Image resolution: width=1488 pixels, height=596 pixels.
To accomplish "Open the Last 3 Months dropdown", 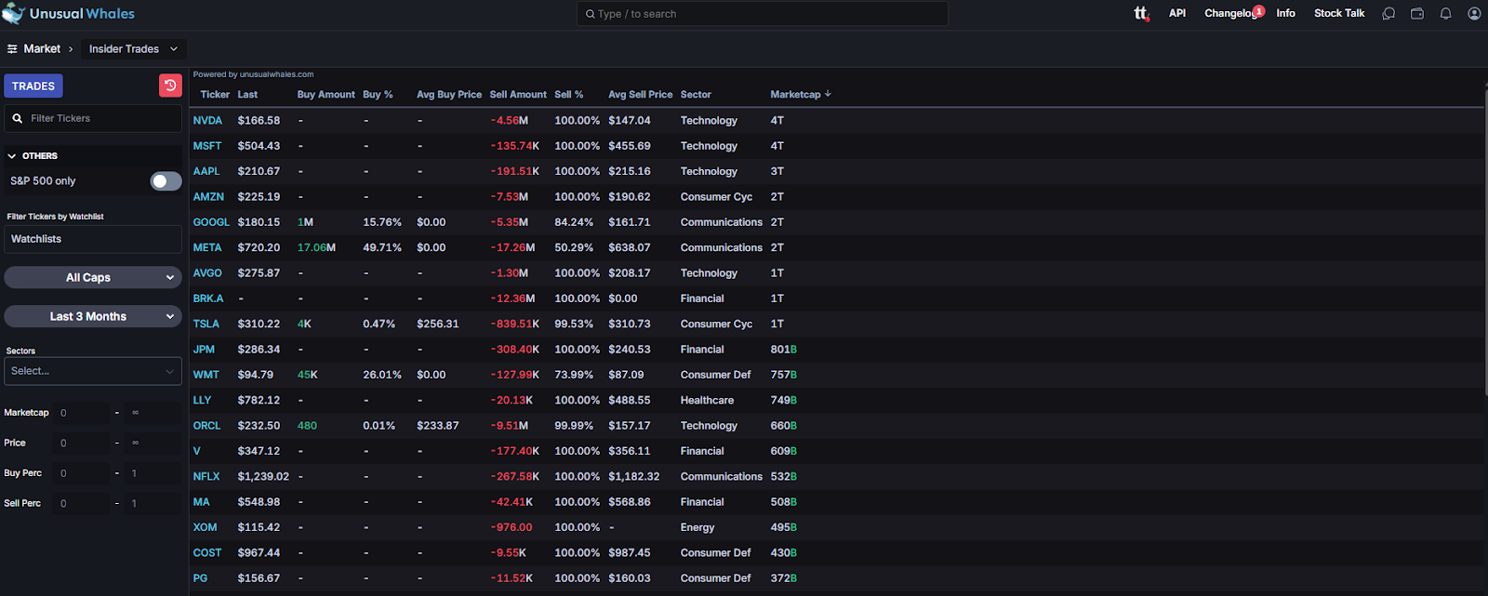I will pos(93,316).
